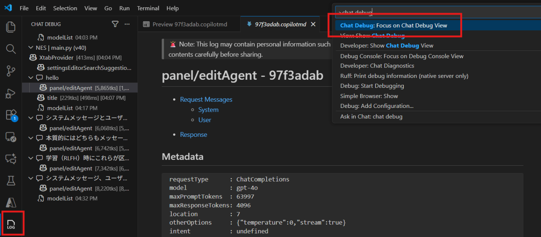Open the Go menu

coord(108,8)
